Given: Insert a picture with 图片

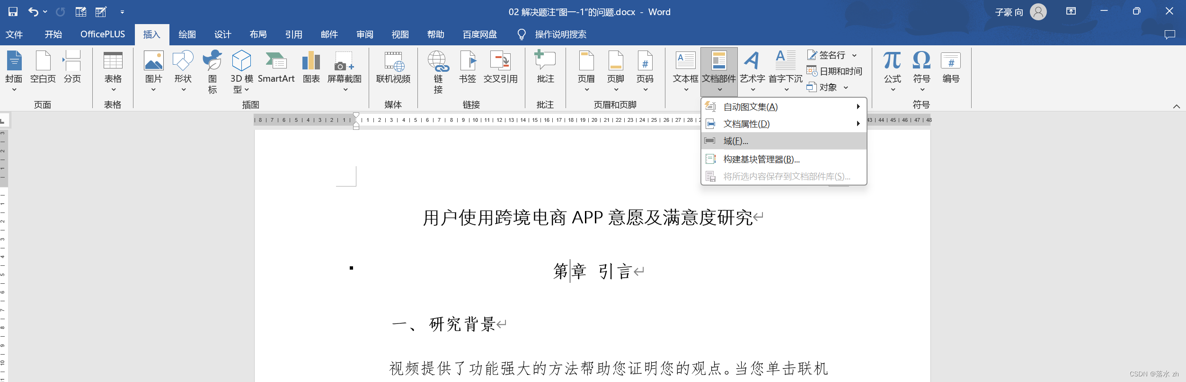Looking at the screenshot, I should click(x=153, y=71).
